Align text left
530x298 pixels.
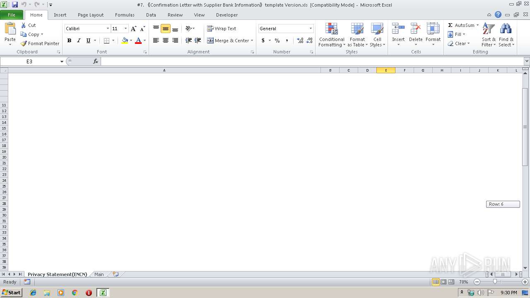(156, 41)
